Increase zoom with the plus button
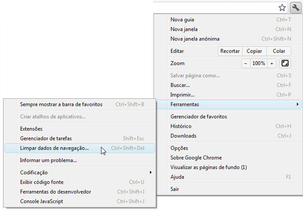The image size is (303, 211). click(272, 63)
